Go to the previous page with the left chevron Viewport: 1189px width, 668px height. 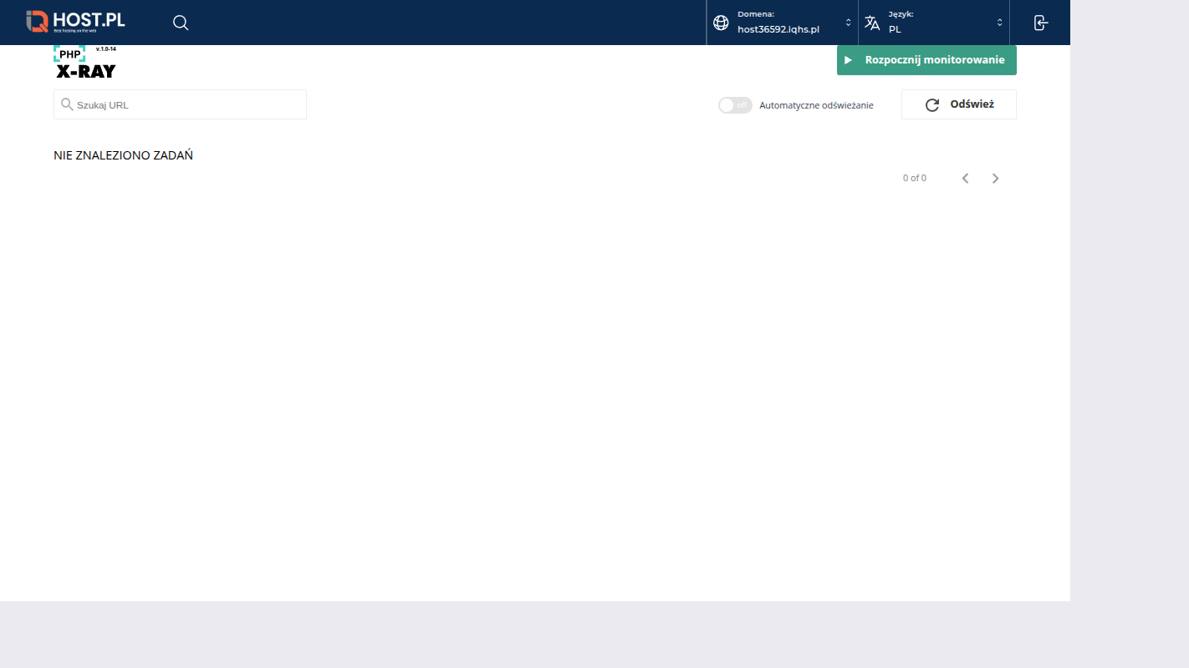click(x=965, y=178)
